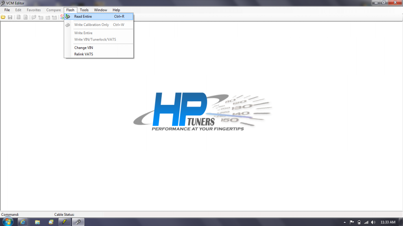Open Windows Explorer folder in taskbar

[37, 222]
